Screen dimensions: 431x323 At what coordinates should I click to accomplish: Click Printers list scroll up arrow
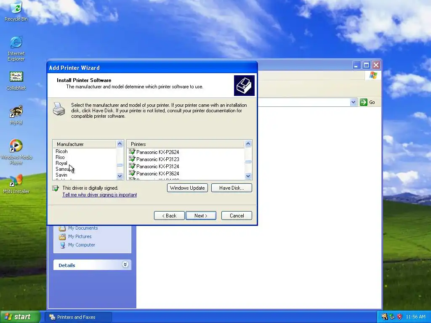248,144
